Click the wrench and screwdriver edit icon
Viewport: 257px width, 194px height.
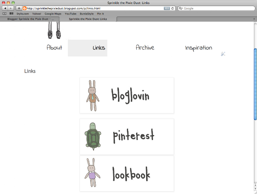point(223,54)
